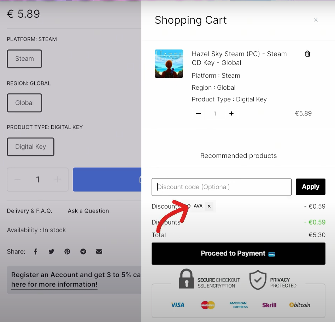Follow the cashback information link
335x322 pixels.
54,285
